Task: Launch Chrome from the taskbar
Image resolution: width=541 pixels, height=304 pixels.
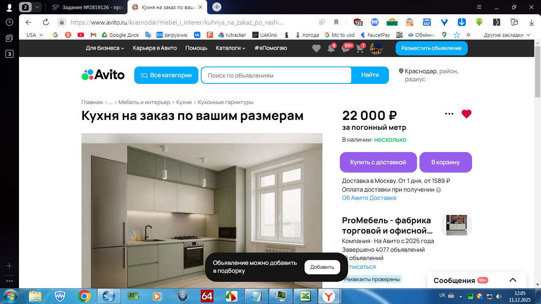Action: [x=84, y=296]
